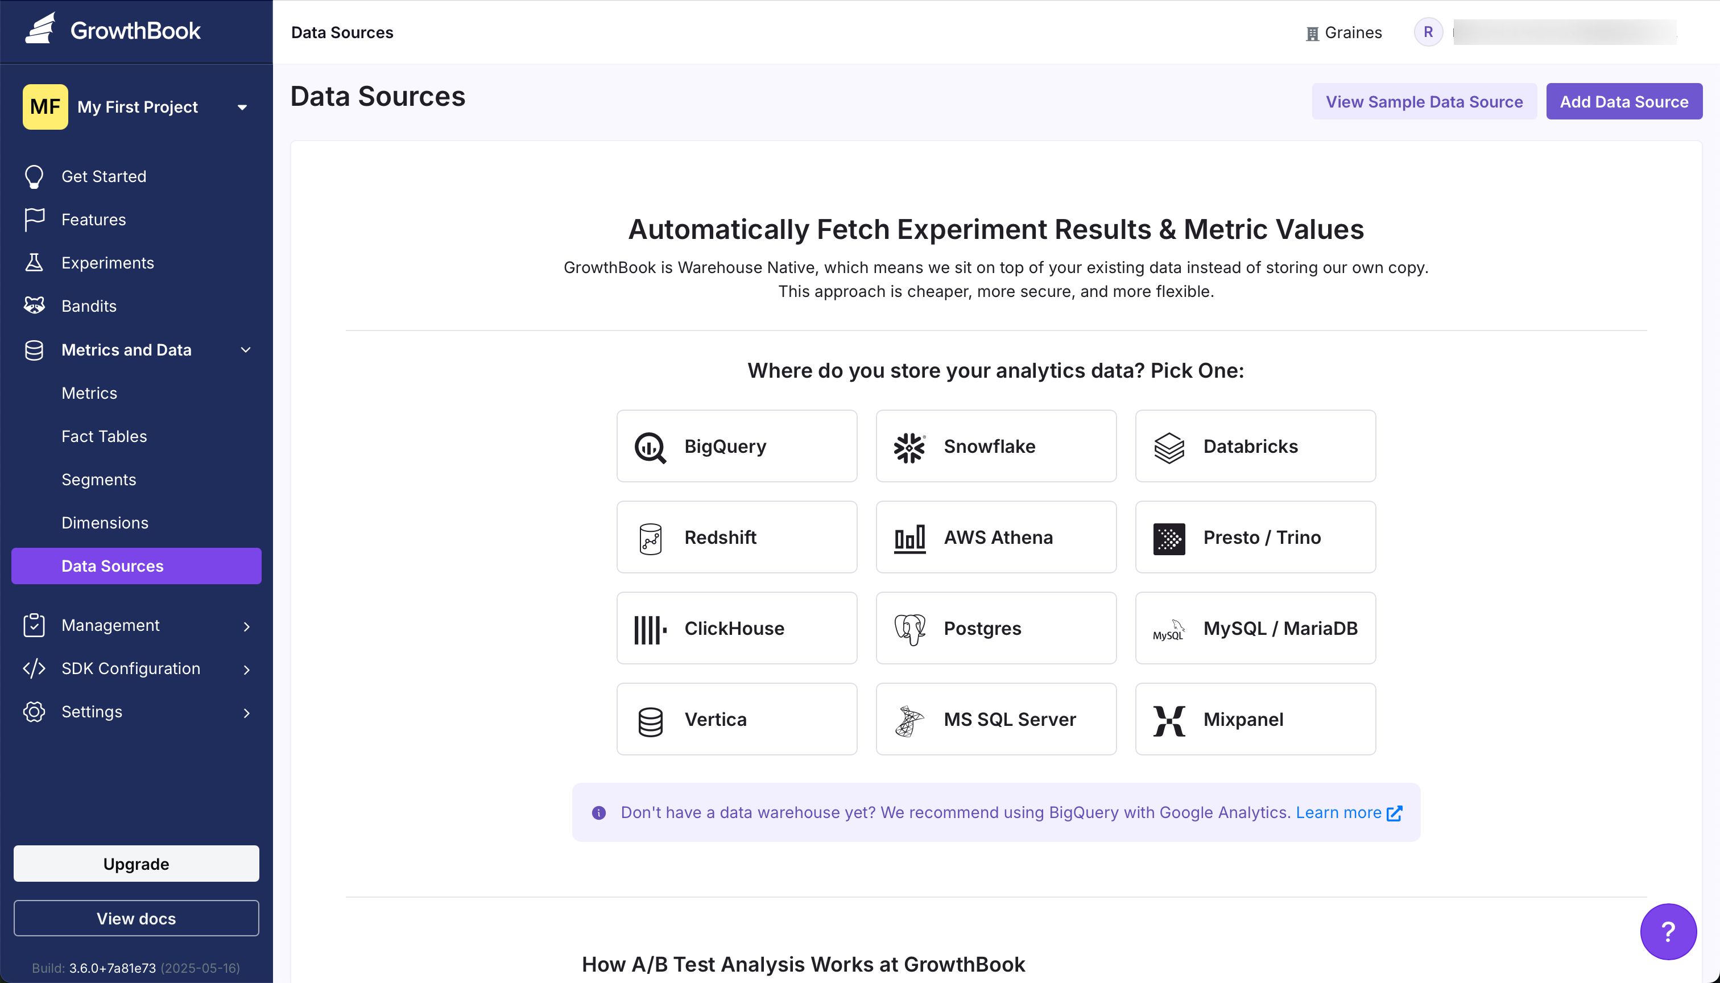1720x983 pixels.
Task: Follow the Learn more link
Action: pyautogui.click(x=1338, y=812)
